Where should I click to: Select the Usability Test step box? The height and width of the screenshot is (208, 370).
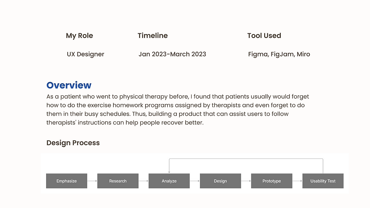[x=323, y=181]
